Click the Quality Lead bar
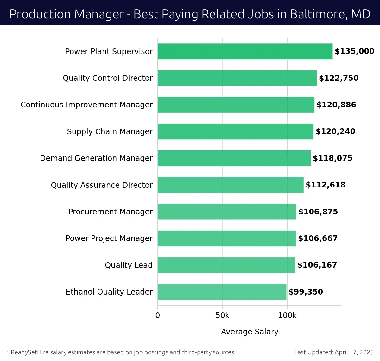 tap(226, 265)
